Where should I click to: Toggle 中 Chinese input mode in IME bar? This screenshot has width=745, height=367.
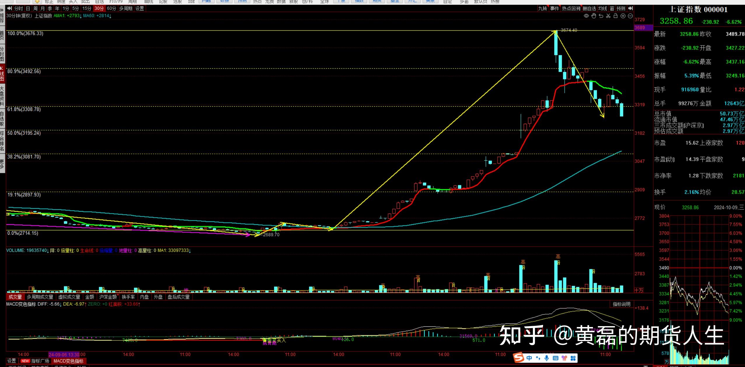point(529,358)
